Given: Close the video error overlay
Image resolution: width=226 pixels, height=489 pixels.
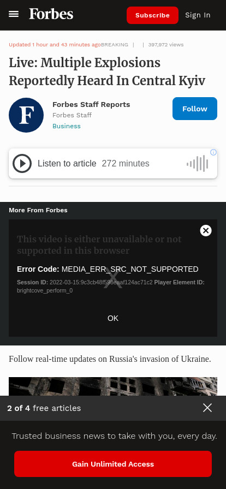Looking at the screenshot, I should coord(206,230).
